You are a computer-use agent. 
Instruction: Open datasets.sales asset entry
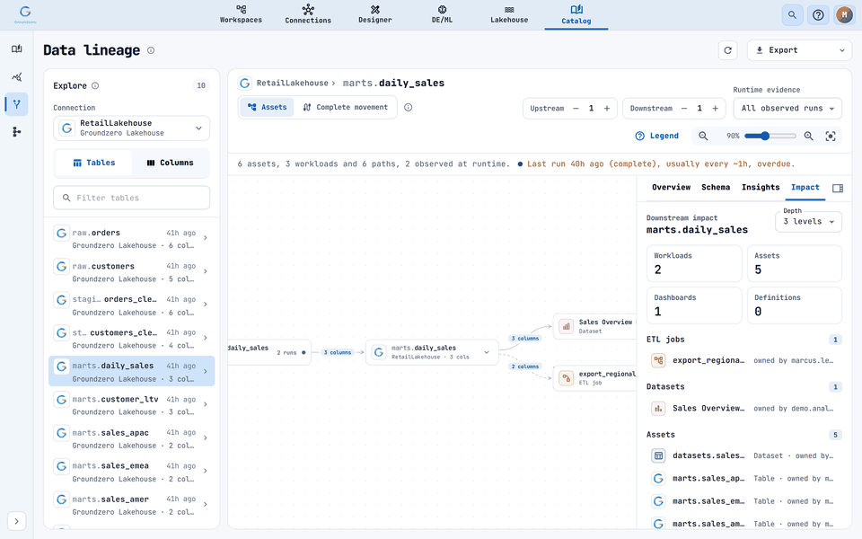[743, 456]
